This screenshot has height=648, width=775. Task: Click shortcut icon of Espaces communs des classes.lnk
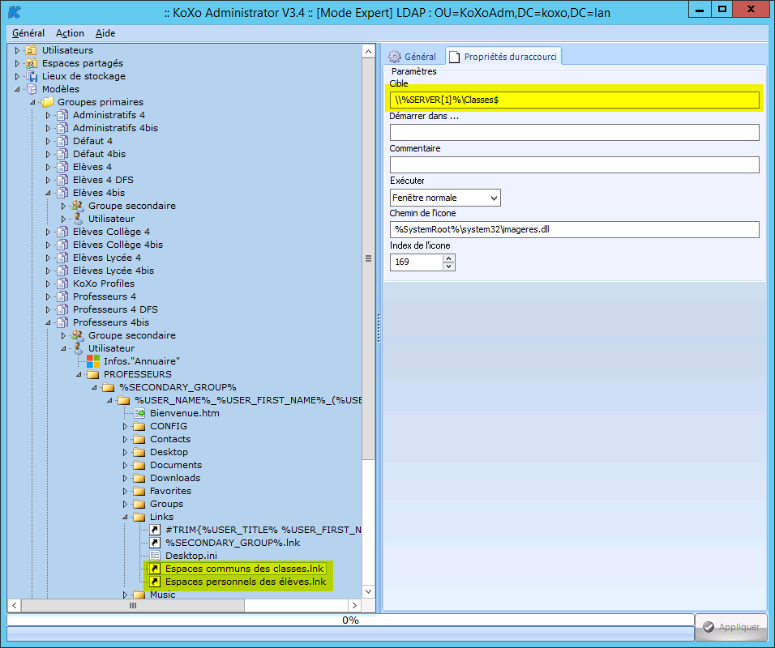click(155, 569)
